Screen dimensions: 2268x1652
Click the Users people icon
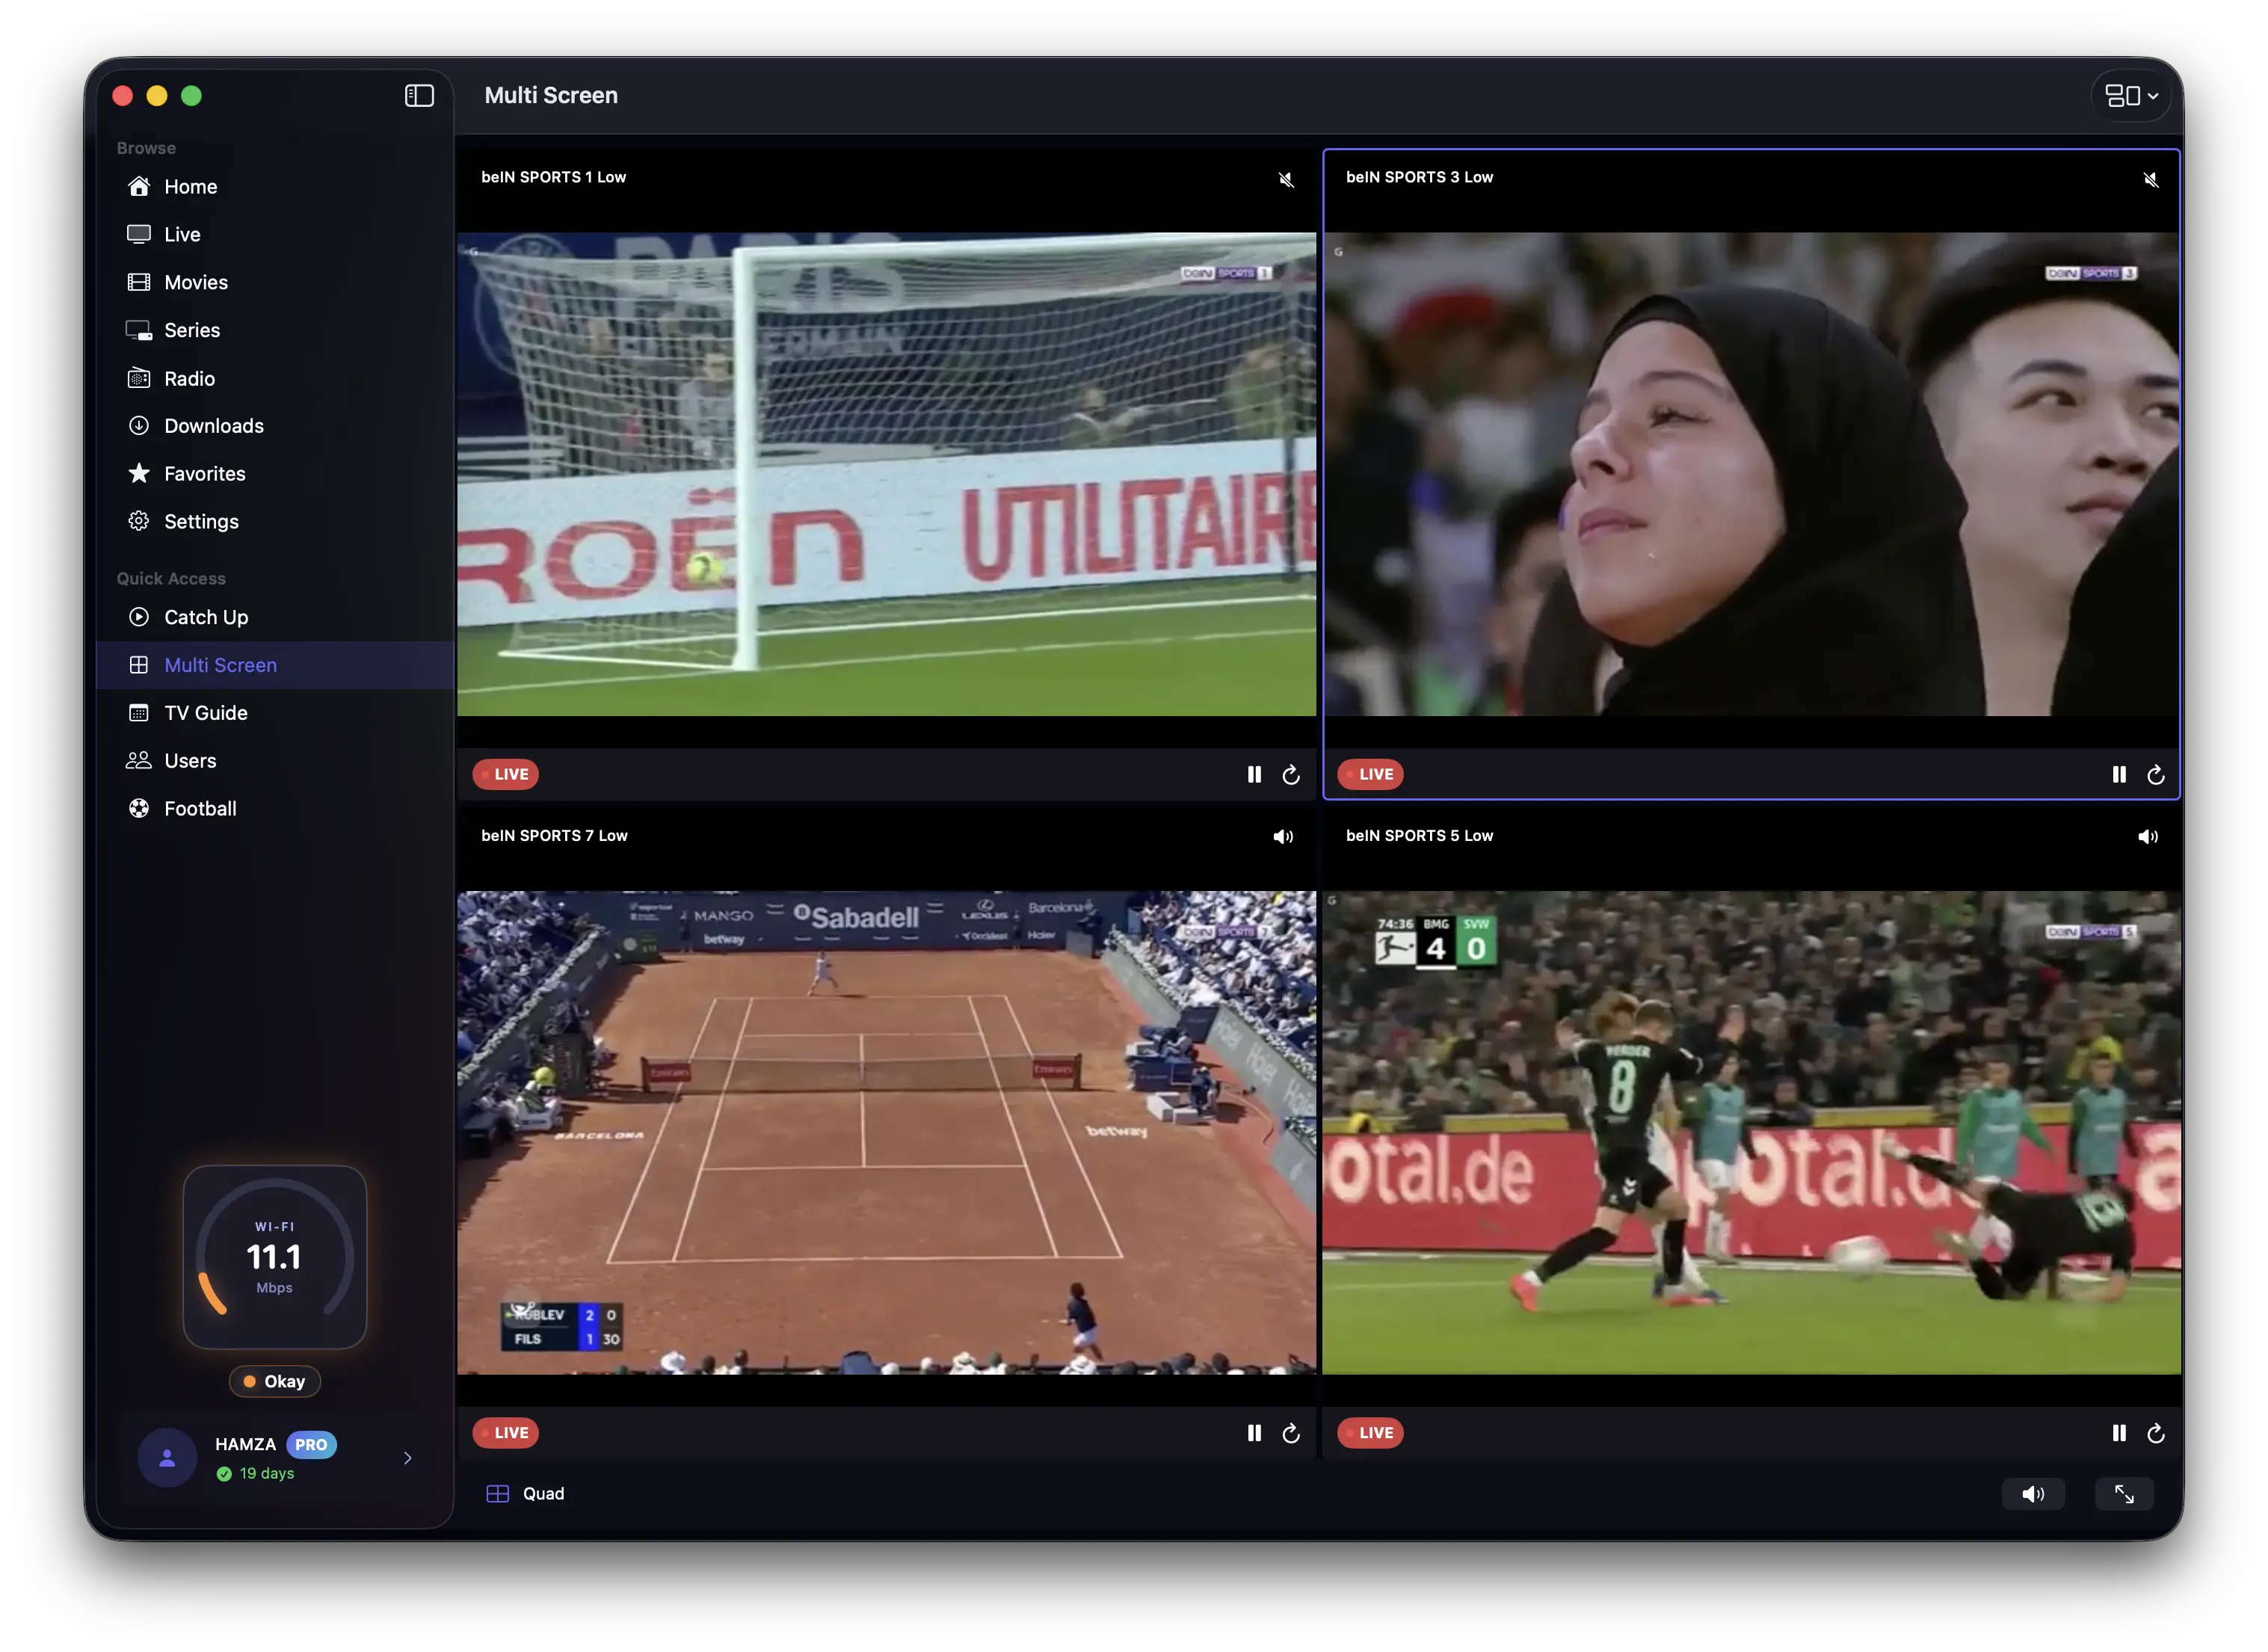(x=139, y=760)
